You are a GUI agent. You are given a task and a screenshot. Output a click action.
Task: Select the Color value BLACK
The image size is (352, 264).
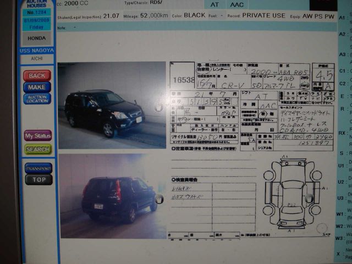pos(194,15)
